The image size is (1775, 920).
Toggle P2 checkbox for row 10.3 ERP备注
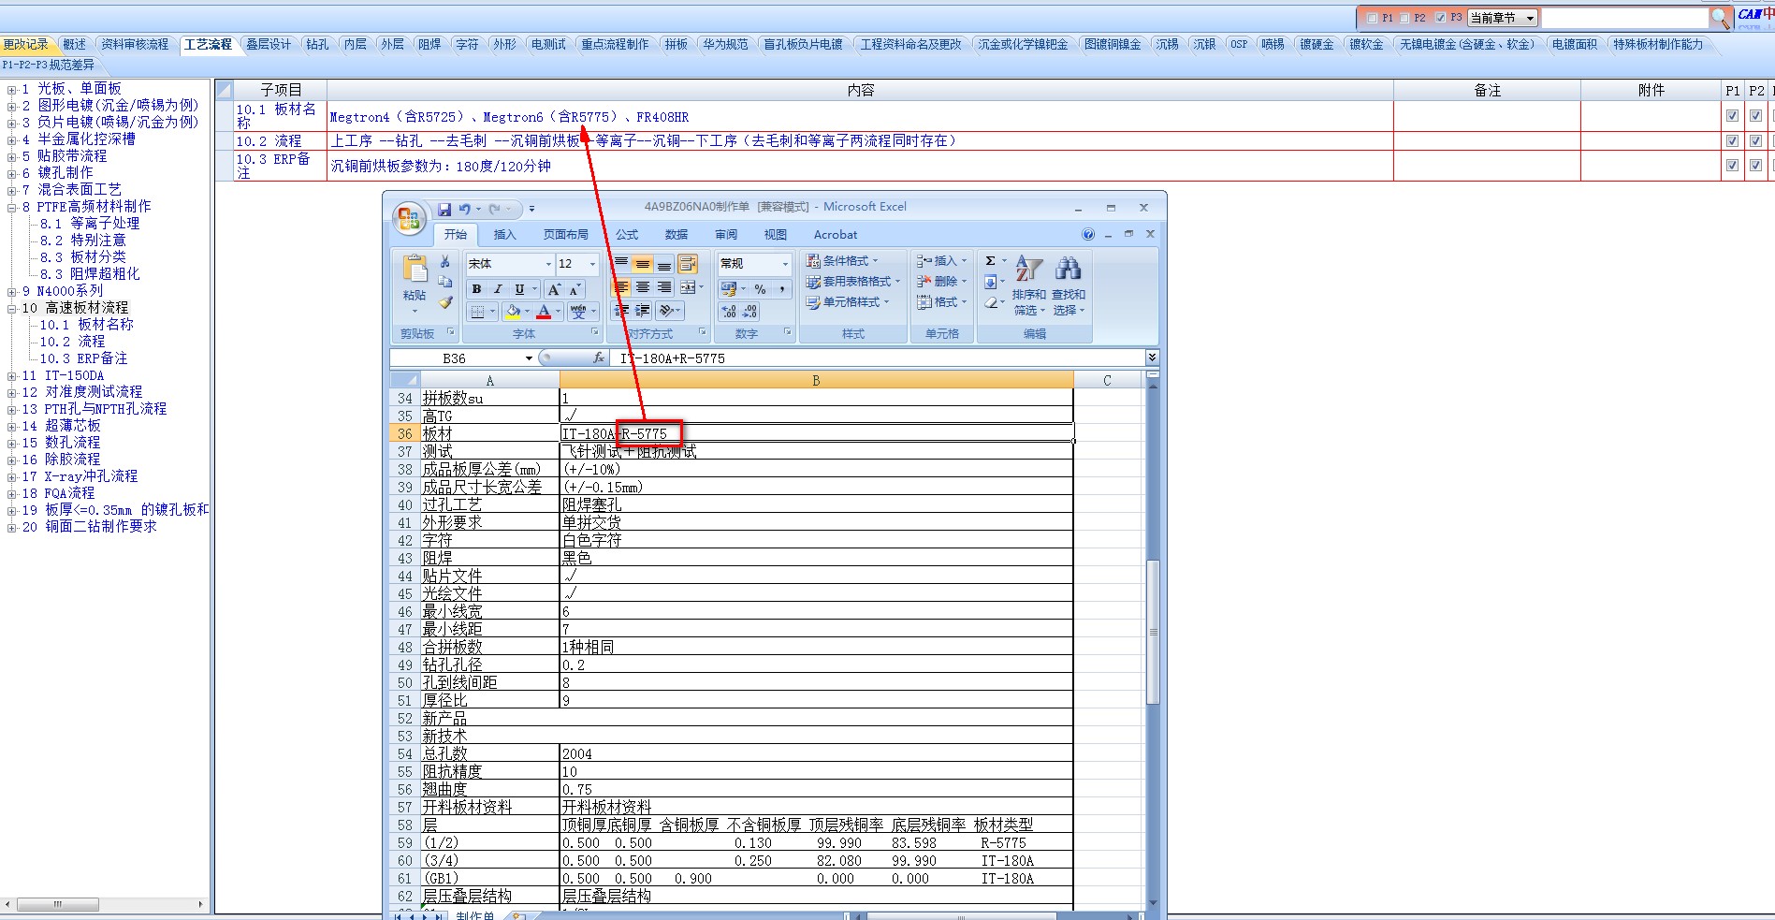click(1755, 165)
